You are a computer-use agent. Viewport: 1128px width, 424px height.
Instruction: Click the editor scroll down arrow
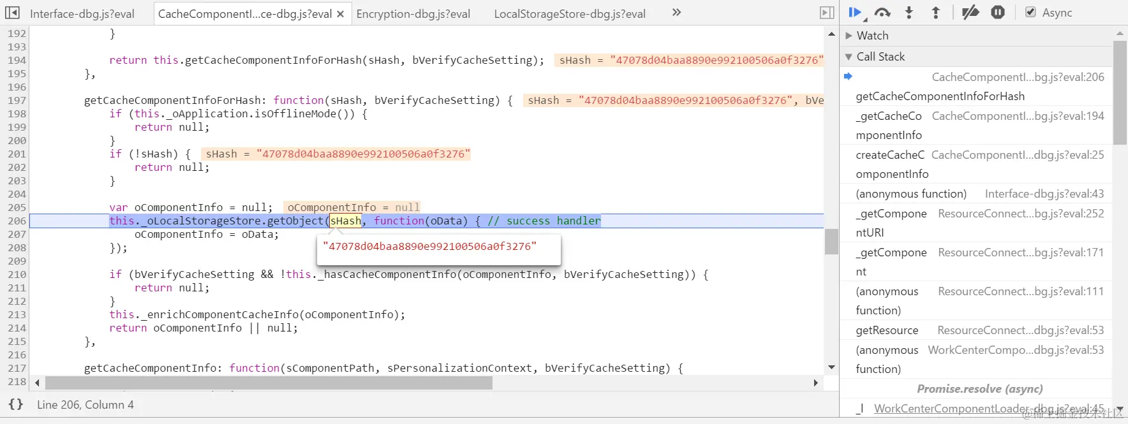[x=831, y=367]
